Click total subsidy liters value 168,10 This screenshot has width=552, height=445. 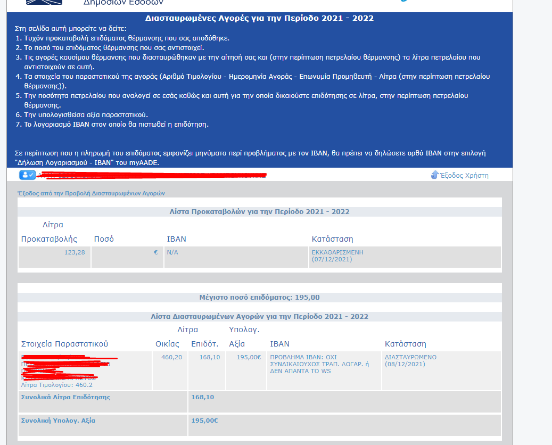[202, 397]
